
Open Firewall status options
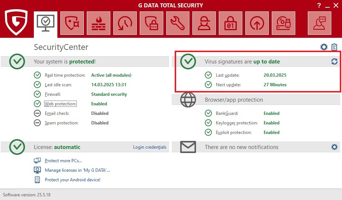tap(53, 94)
